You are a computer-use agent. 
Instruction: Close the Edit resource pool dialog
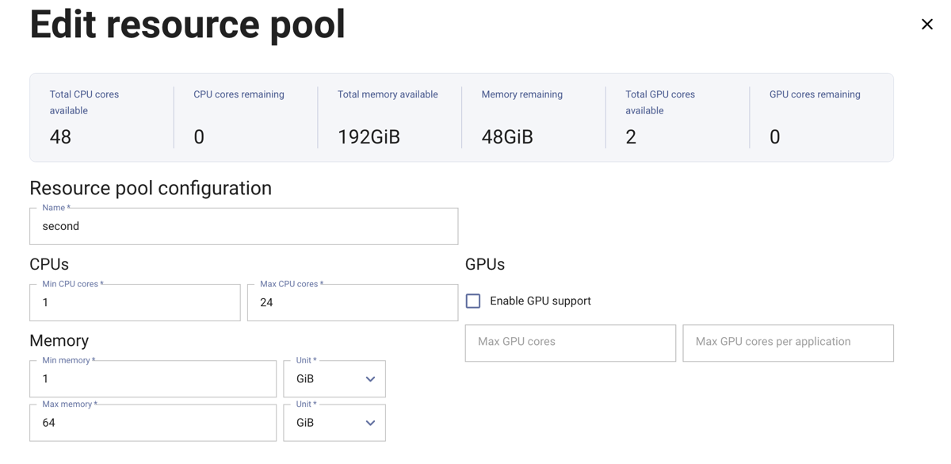[926, 24]
